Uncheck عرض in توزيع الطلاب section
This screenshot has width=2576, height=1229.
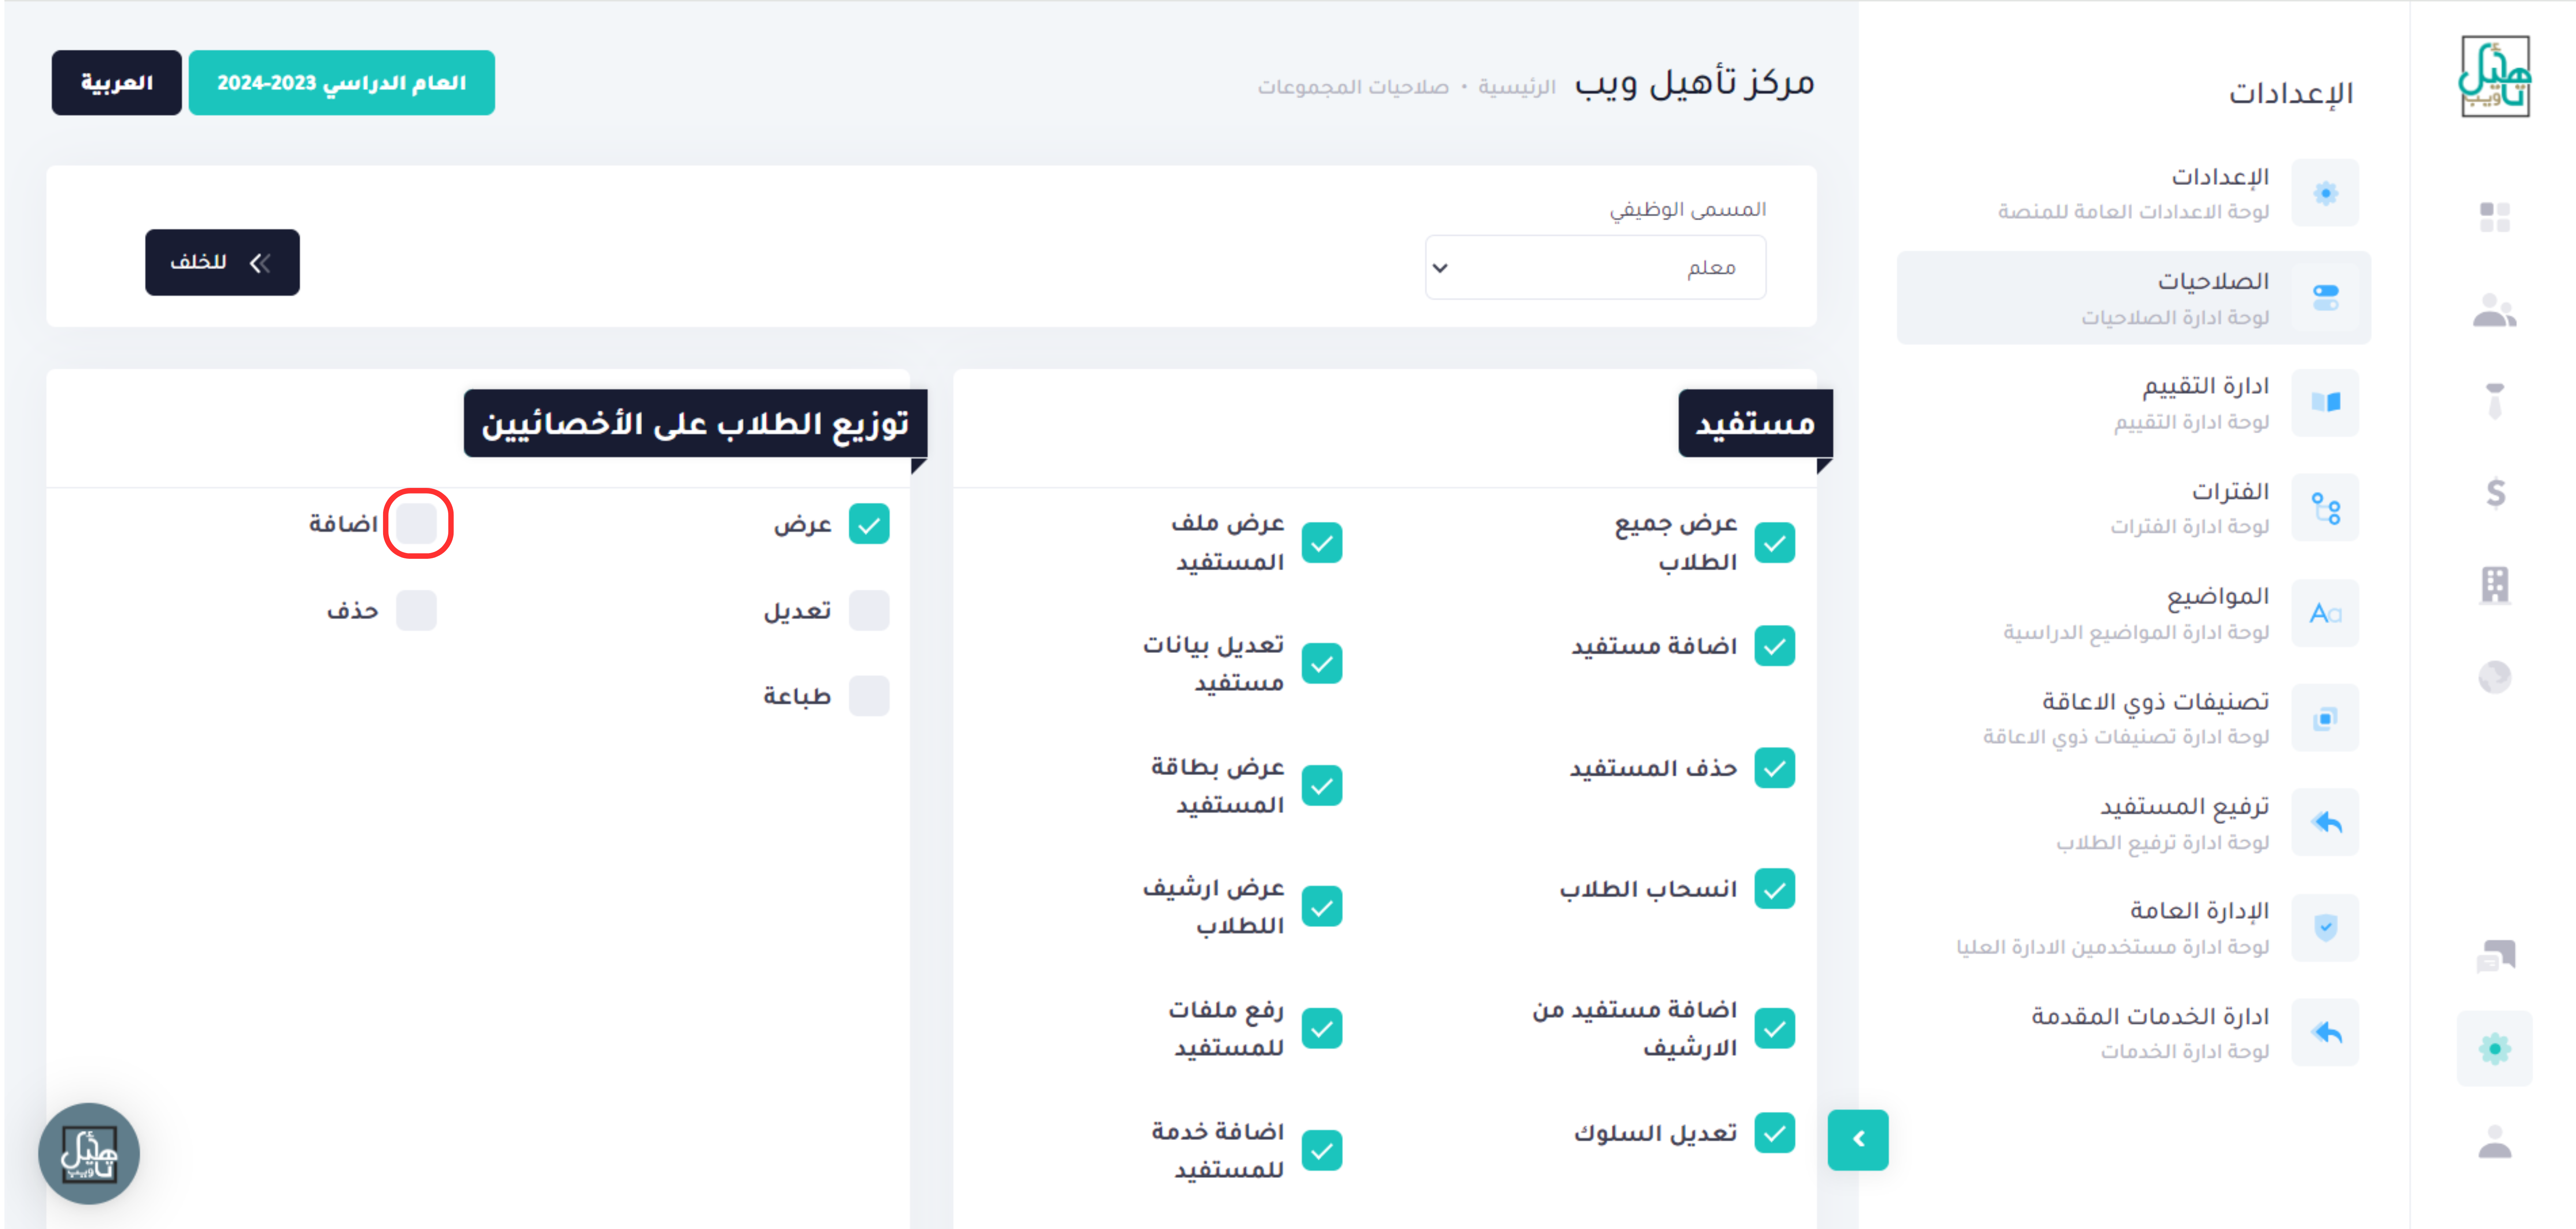pyautogui.click(x=868, y=524)
